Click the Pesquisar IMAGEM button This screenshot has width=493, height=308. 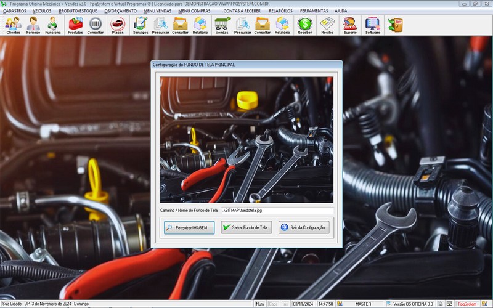click(189, 227)
